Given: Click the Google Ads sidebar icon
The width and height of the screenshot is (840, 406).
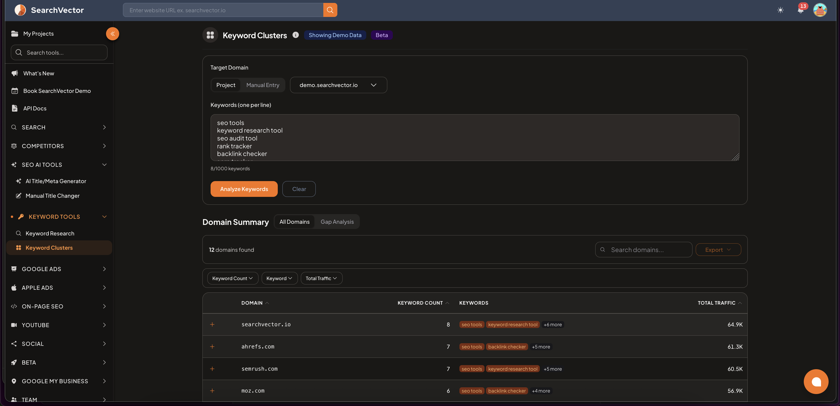Looking at the screenshot, I should click(x=14, y=269).
